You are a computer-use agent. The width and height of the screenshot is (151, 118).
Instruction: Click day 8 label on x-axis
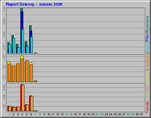tap(40, 114)
